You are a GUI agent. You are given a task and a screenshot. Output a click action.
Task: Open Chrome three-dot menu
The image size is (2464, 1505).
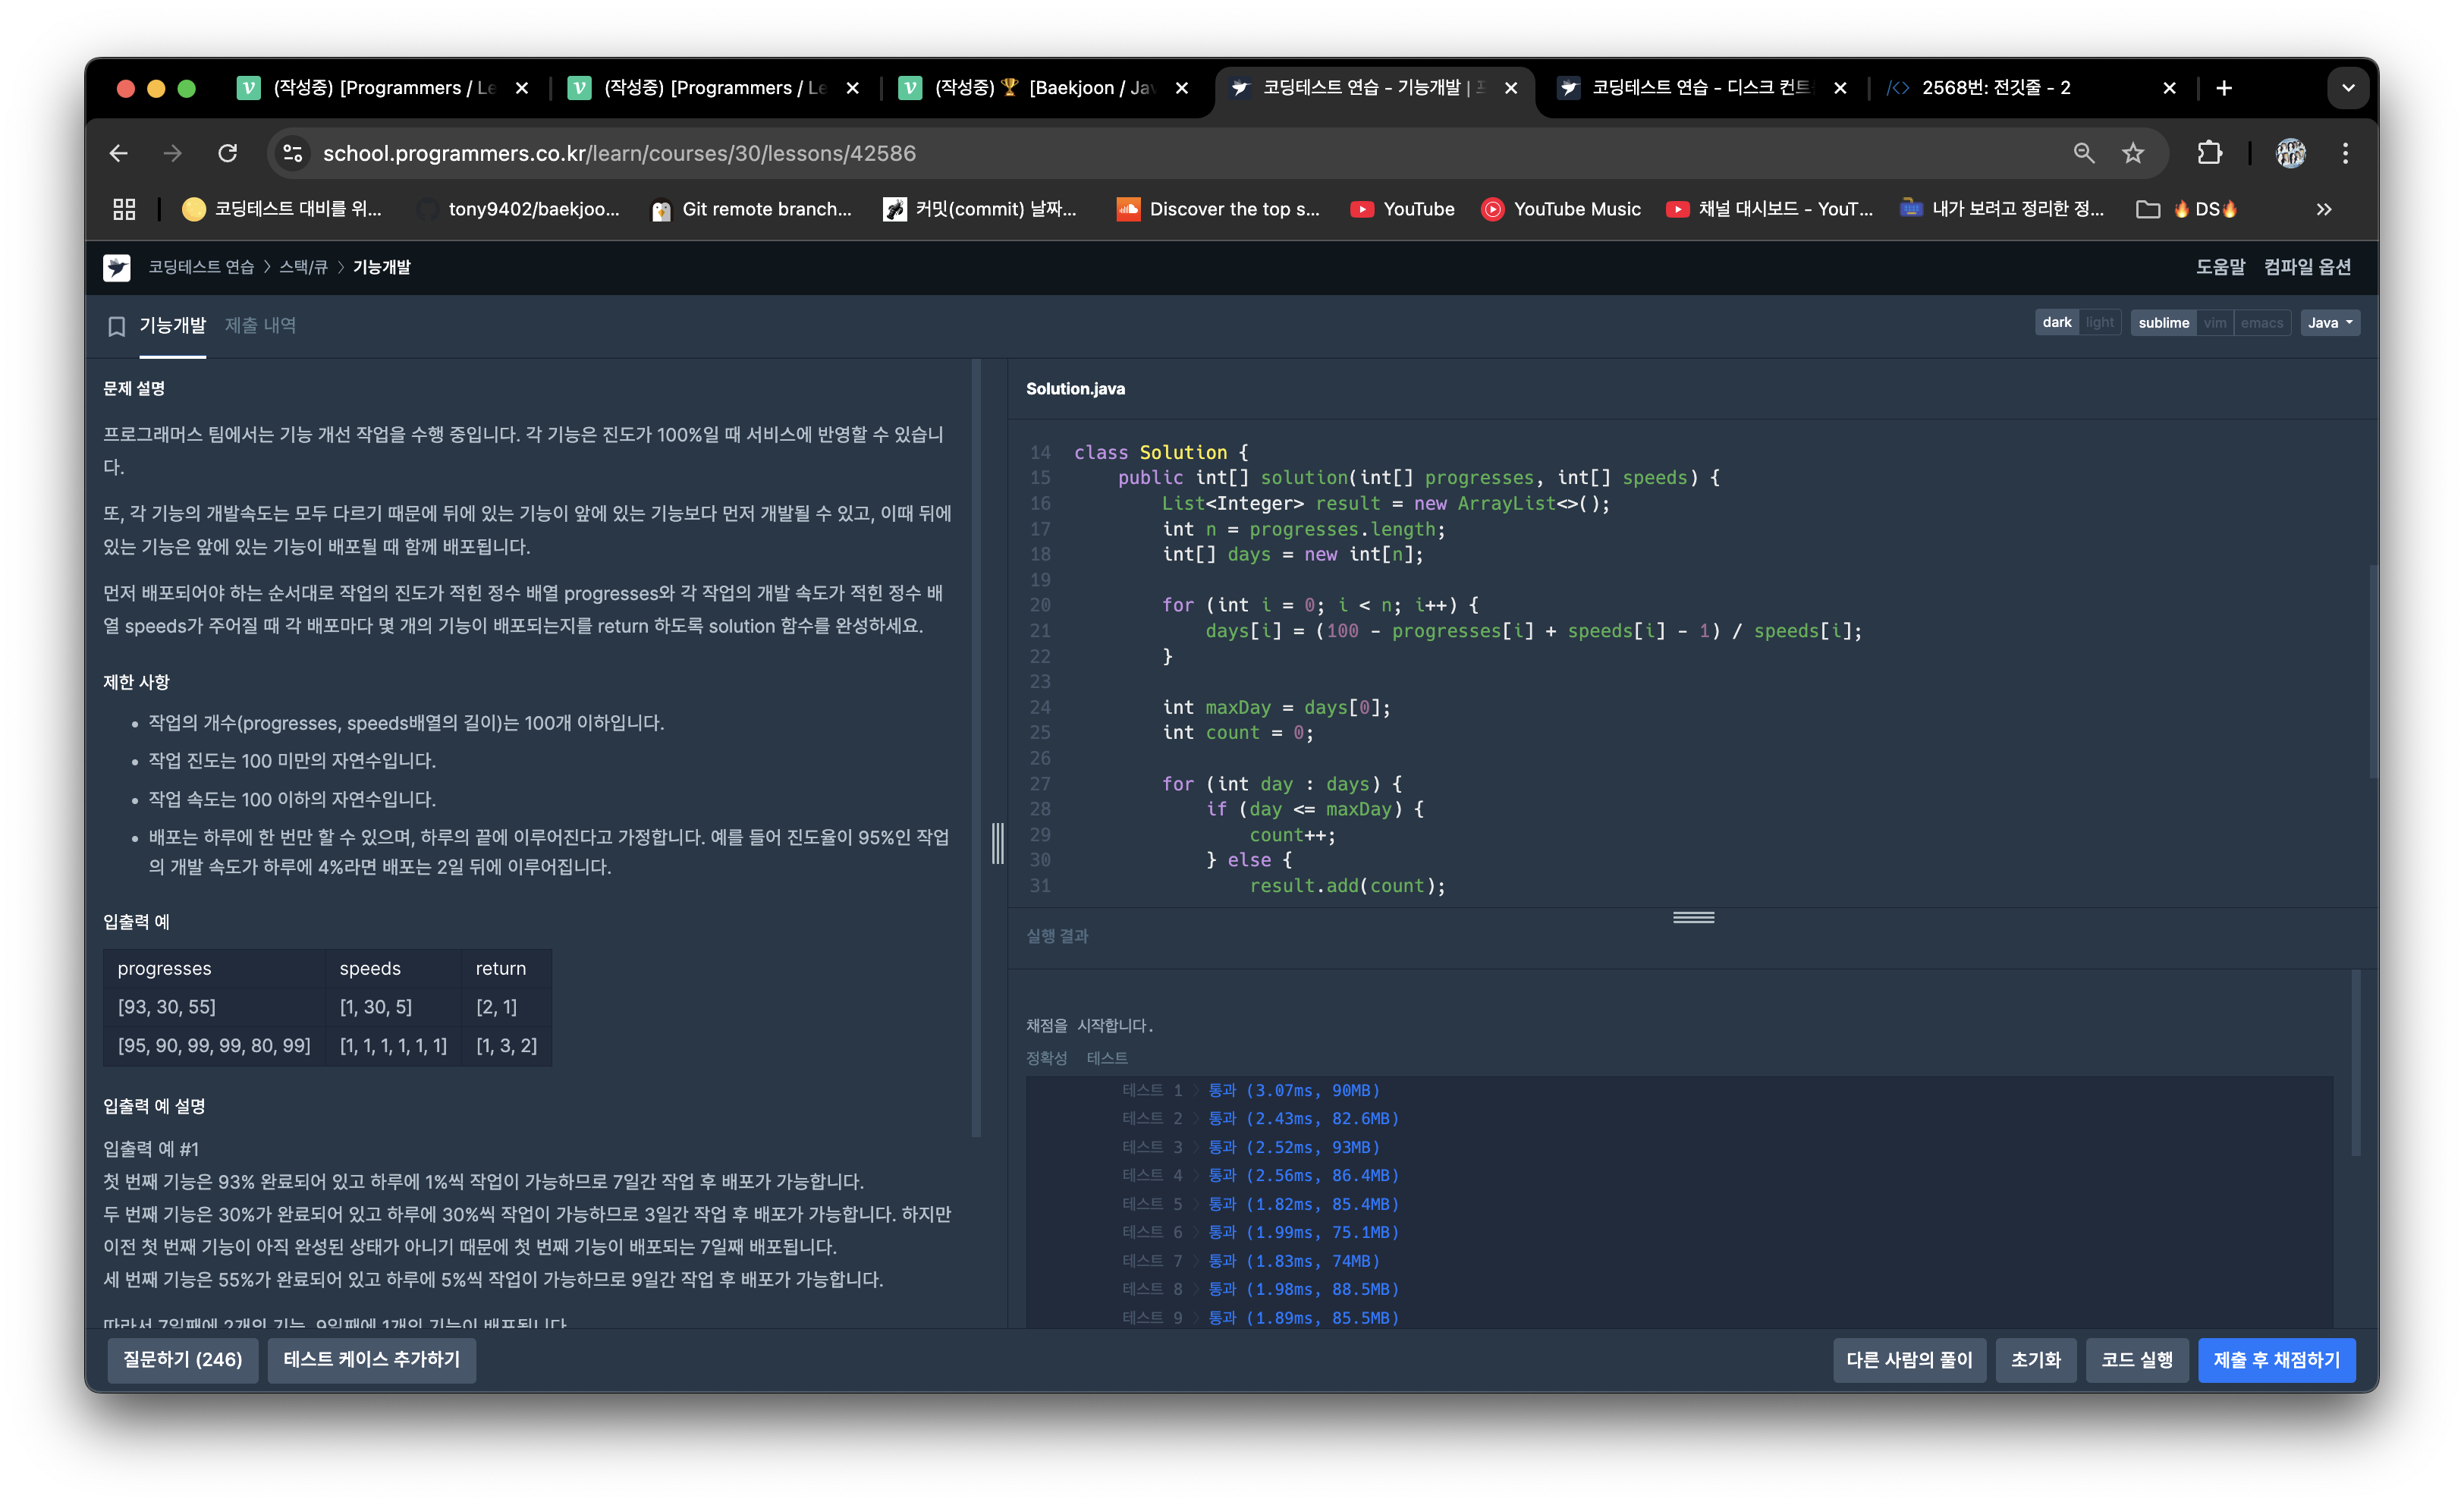point(2345,153)
